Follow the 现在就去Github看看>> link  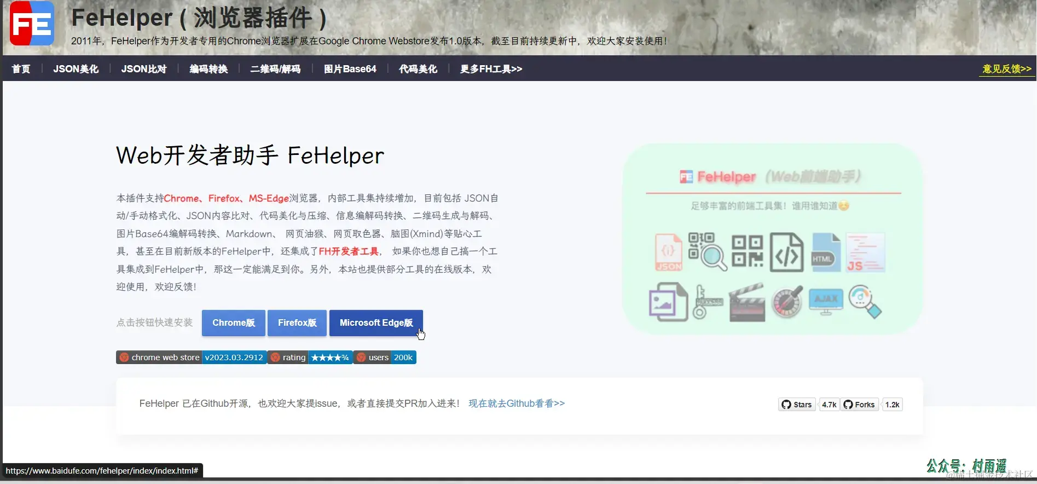(x=517, y=404)
